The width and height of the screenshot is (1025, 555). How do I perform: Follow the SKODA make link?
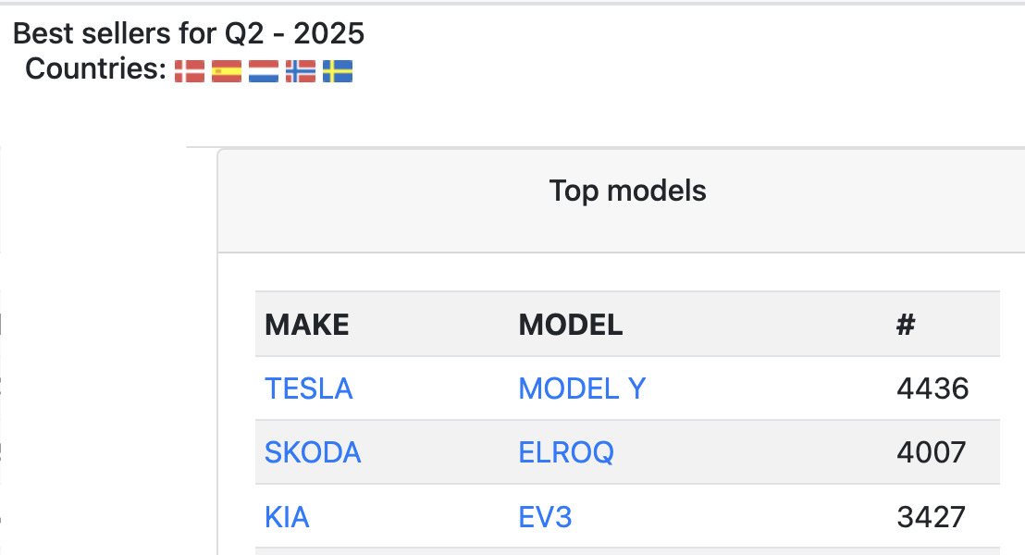pos(313,452)
